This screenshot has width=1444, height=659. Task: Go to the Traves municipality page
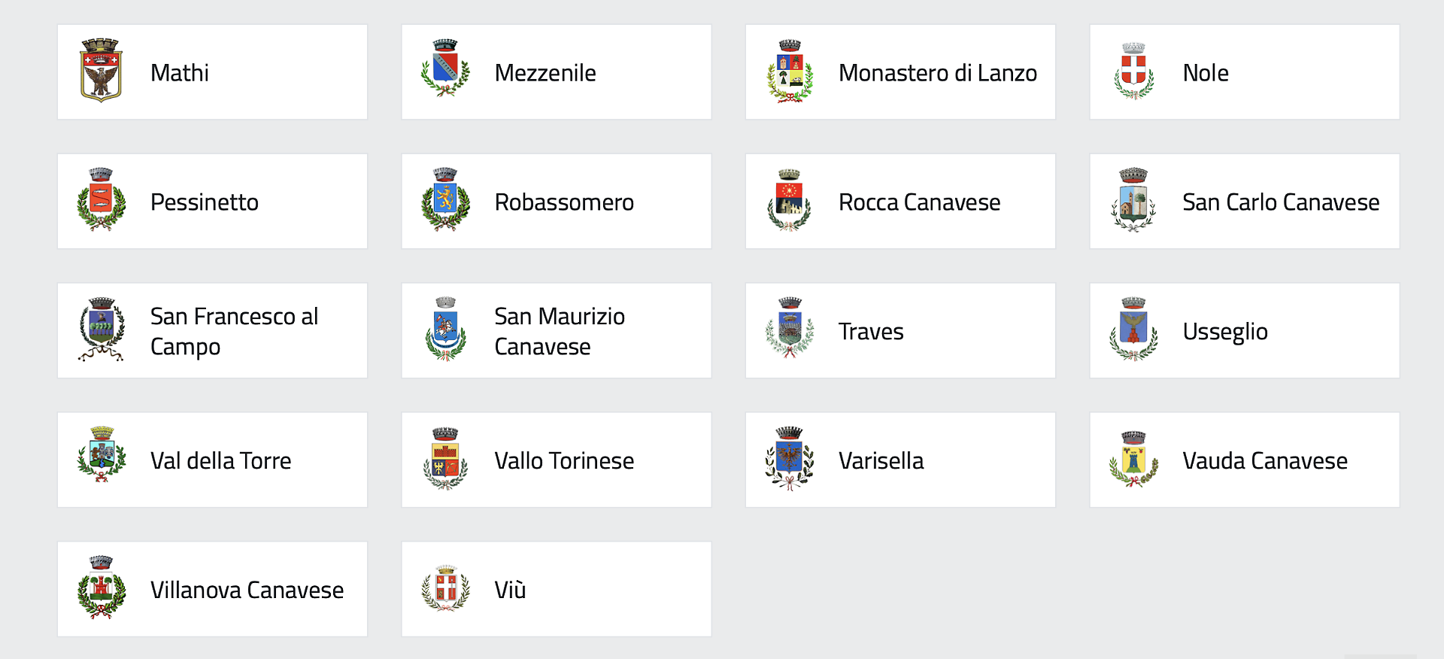tap(900, 331)
